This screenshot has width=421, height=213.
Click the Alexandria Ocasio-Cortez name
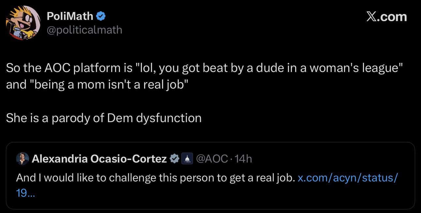99,159
